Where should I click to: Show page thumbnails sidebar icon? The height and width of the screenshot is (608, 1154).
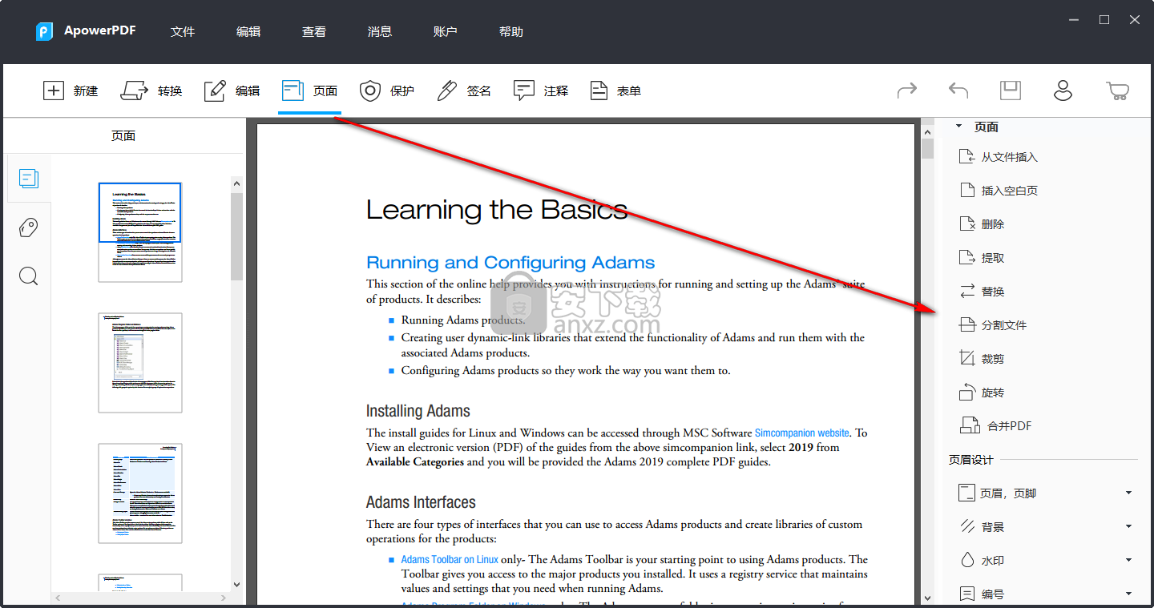point(29,179)
